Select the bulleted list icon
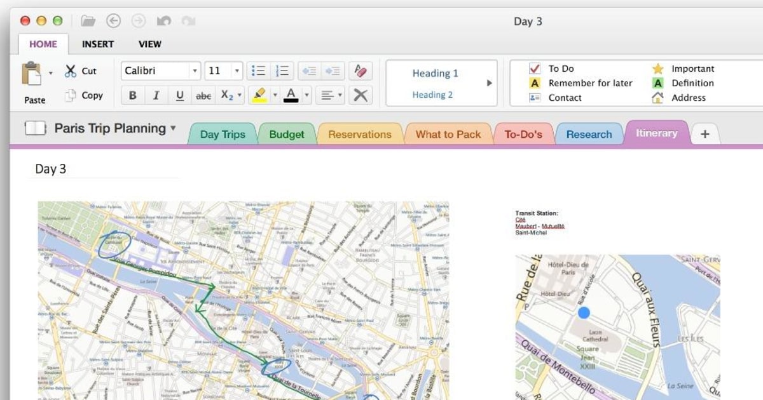 (x=258, y=70)
